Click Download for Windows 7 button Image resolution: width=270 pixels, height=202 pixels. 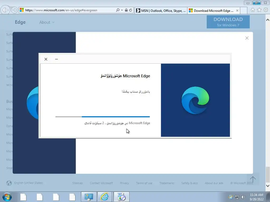228,22
